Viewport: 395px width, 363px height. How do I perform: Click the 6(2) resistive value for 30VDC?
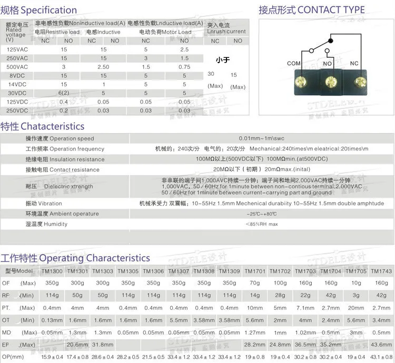64,93
